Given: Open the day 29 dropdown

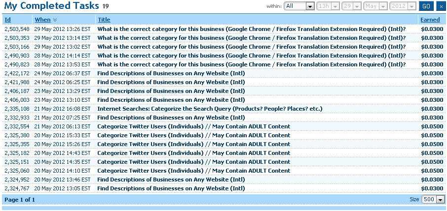Looking at the screenshot, I should 351,6.
